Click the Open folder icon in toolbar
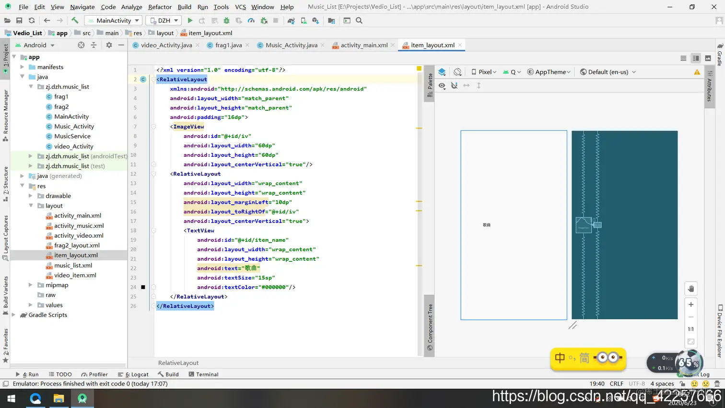The height and width of the screenshot is (408, 725). point(7,21)
